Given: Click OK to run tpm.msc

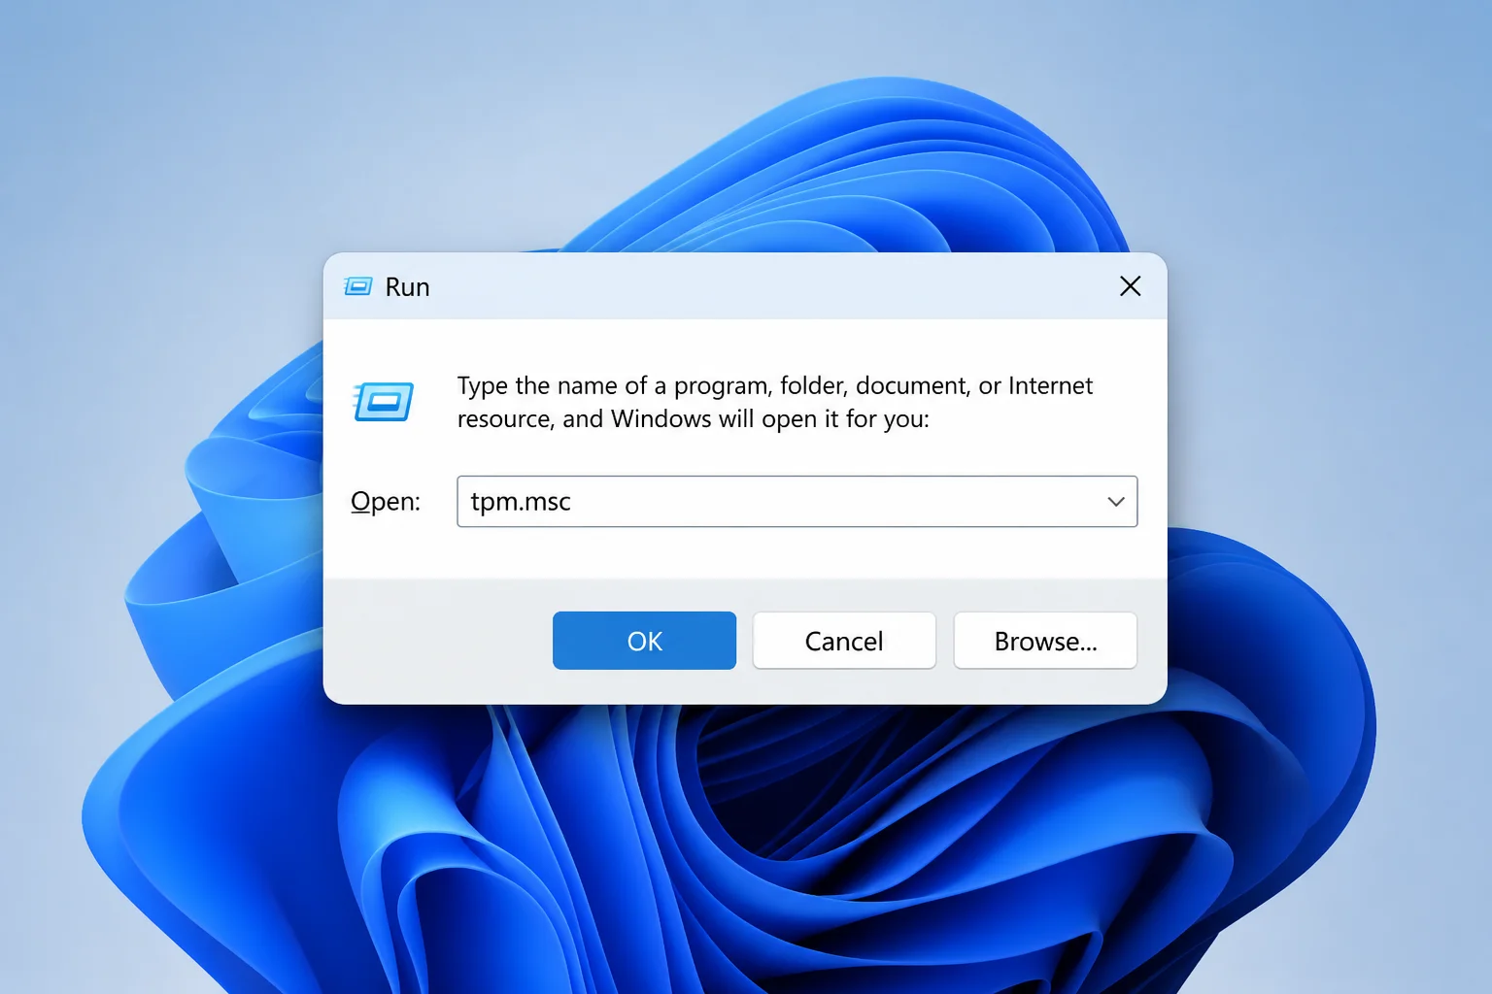Looking at the screenshot, I should 644,641.
